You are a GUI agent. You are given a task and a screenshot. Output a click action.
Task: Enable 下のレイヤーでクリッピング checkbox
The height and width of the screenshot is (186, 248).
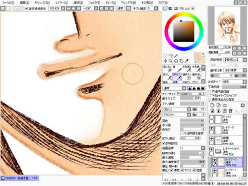click(209, 95)
